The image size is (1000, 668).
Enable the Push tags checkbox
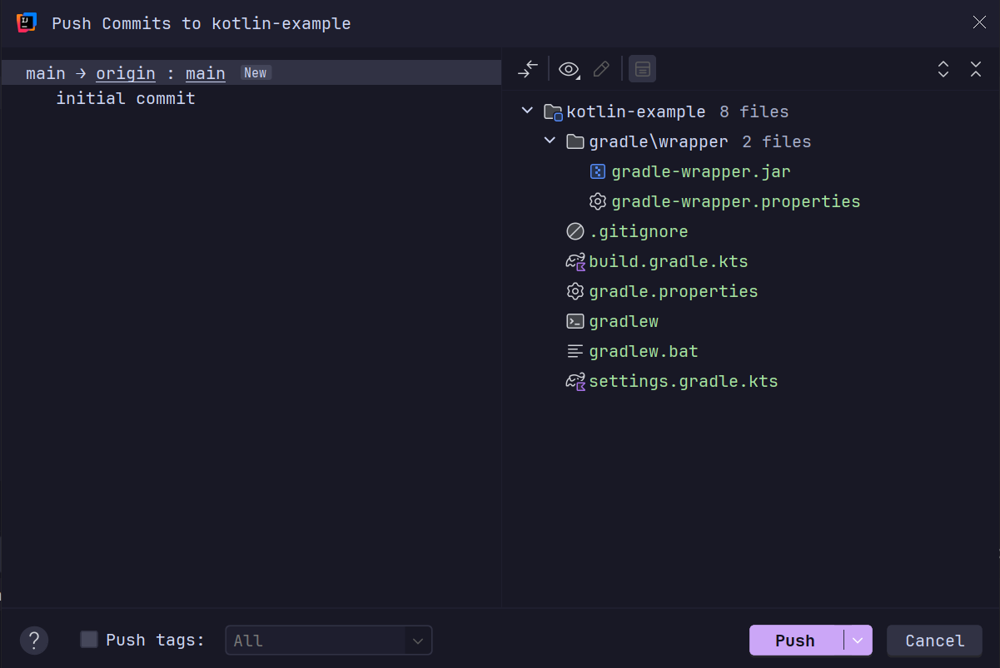pos(87,640)
